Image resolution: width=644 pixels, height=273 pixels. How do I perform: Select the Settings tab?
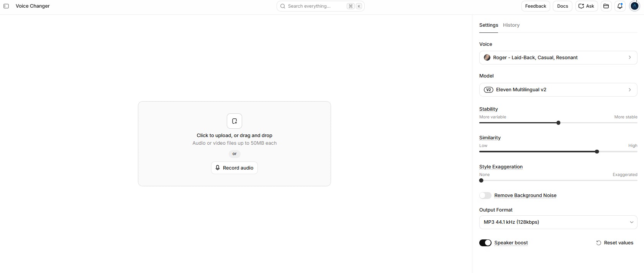[x=488, y=25]
